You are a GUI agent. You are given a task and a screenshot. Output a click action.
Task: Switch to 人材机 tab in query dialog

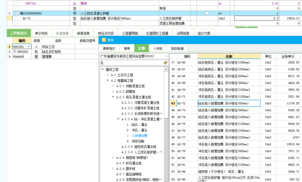coord(158,48)
